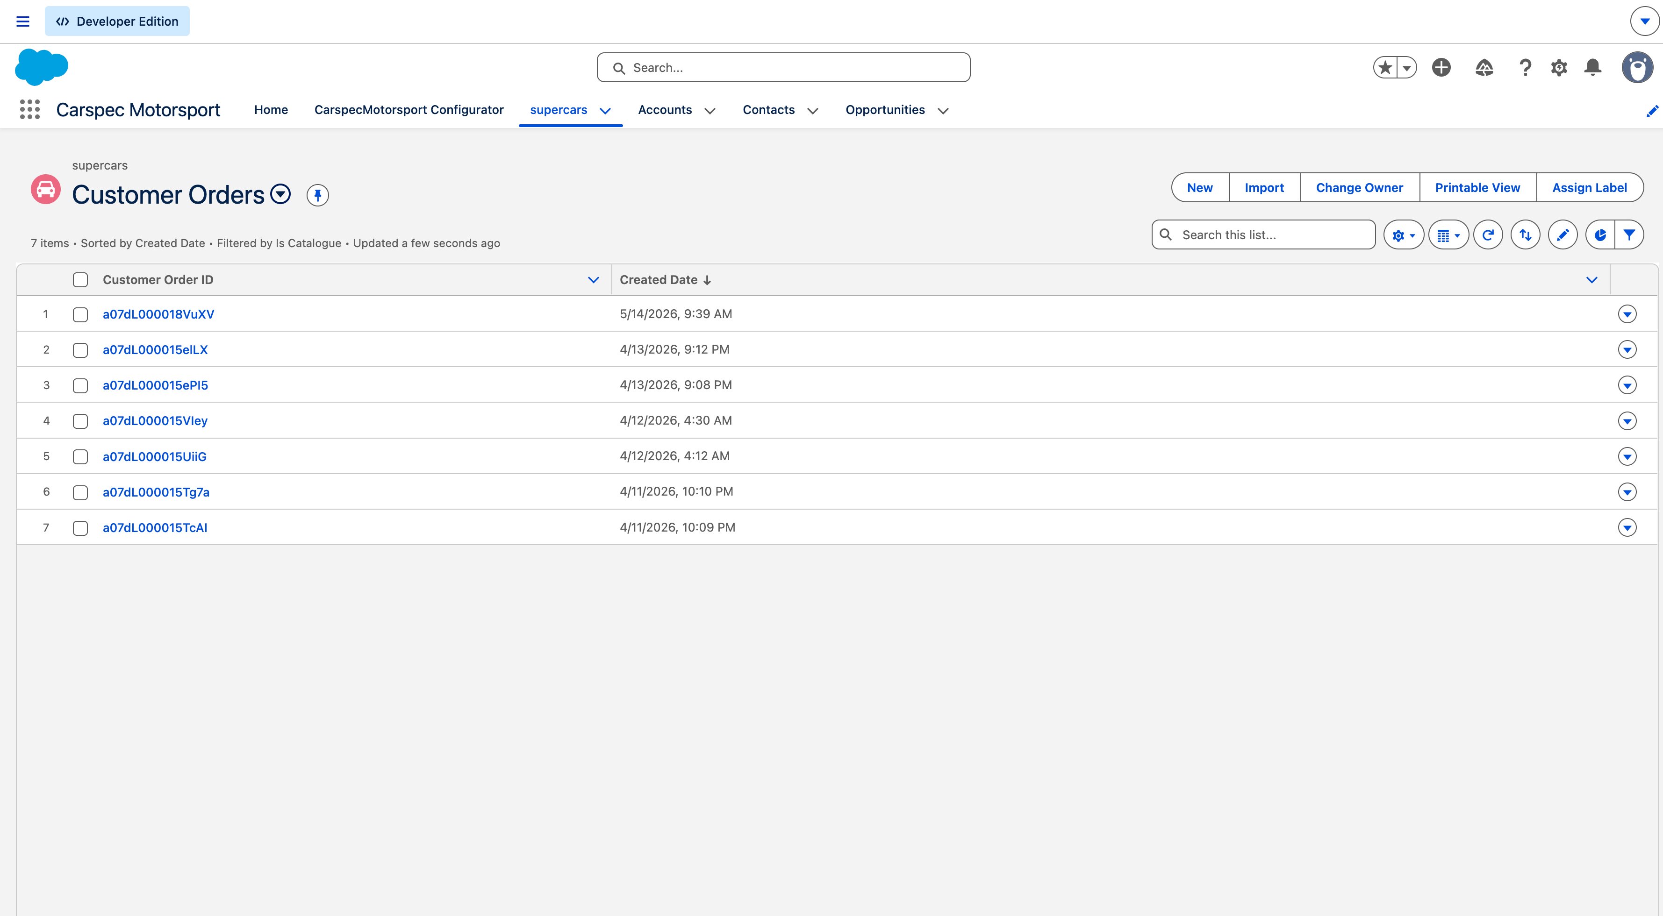Switch to the supercars tab

point(559,110)
